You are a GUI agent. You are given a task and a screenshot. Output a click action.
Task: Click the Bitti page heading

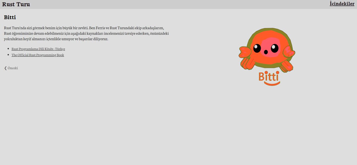10,17
